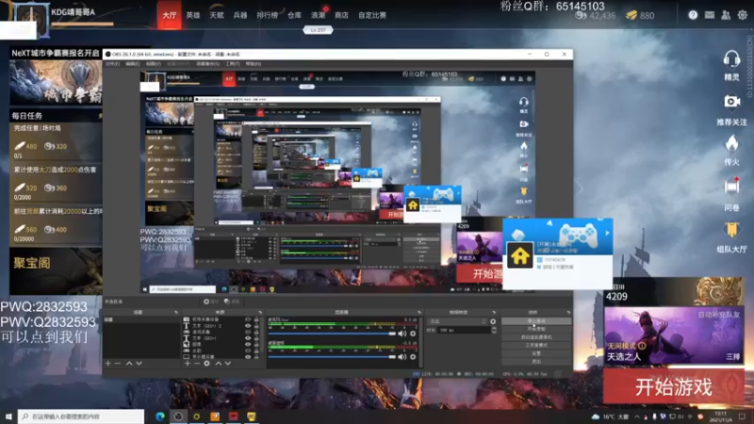Image resolution: width=754 pixels, height=424 pixels.
Task: Undock the 来源 panel via header icon
Action: pos(260,313)
